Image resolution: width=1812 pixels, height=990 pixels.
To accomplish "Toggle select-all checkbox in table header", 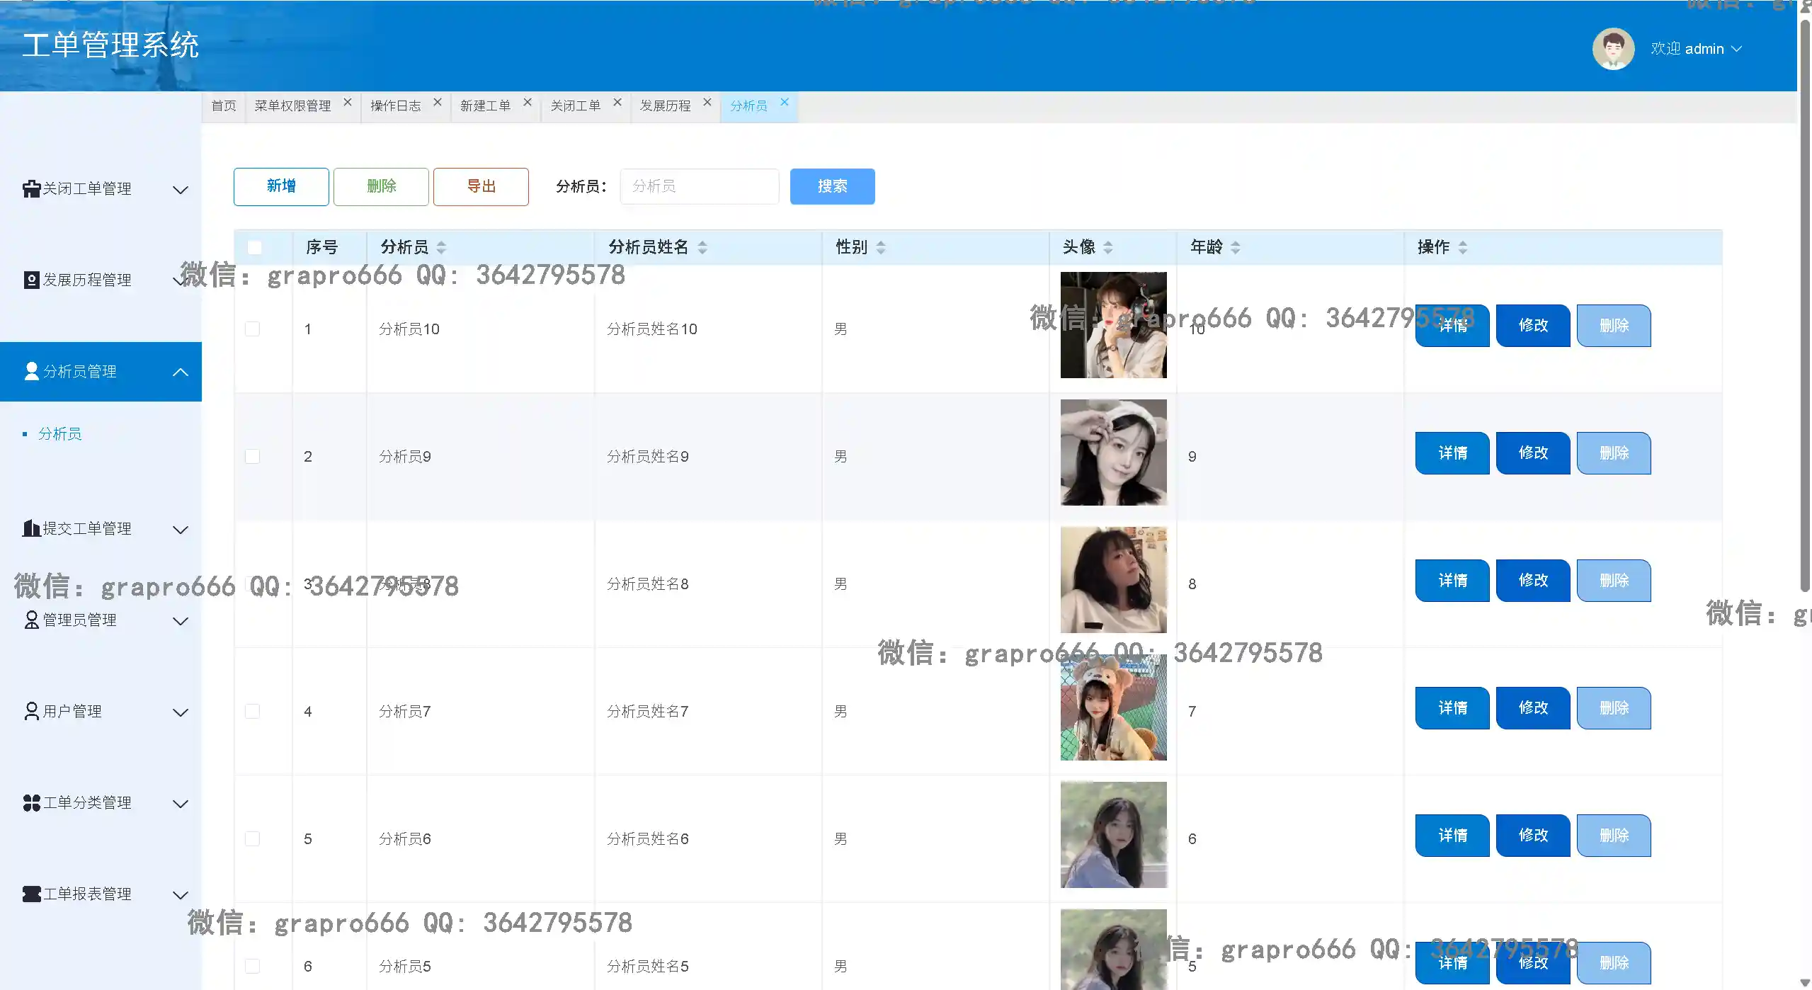I will click(x=254, y=247).
